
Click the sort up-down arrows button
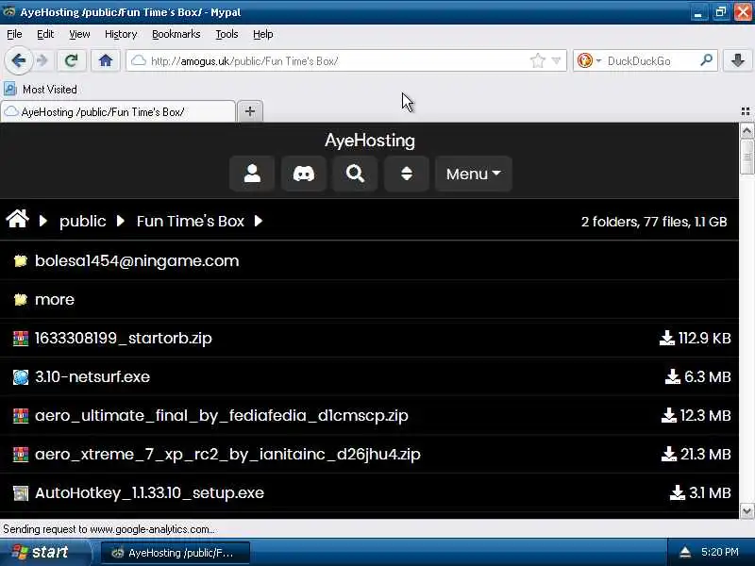click(407, 174)
